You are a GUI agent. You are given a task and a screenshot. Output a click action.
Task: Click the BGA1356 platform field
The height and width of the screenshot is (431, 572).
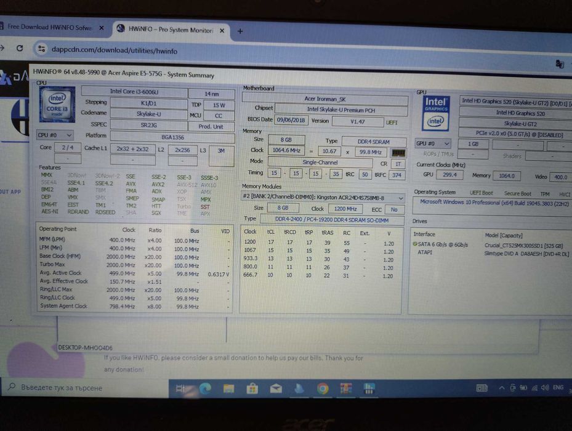[172, 137]
